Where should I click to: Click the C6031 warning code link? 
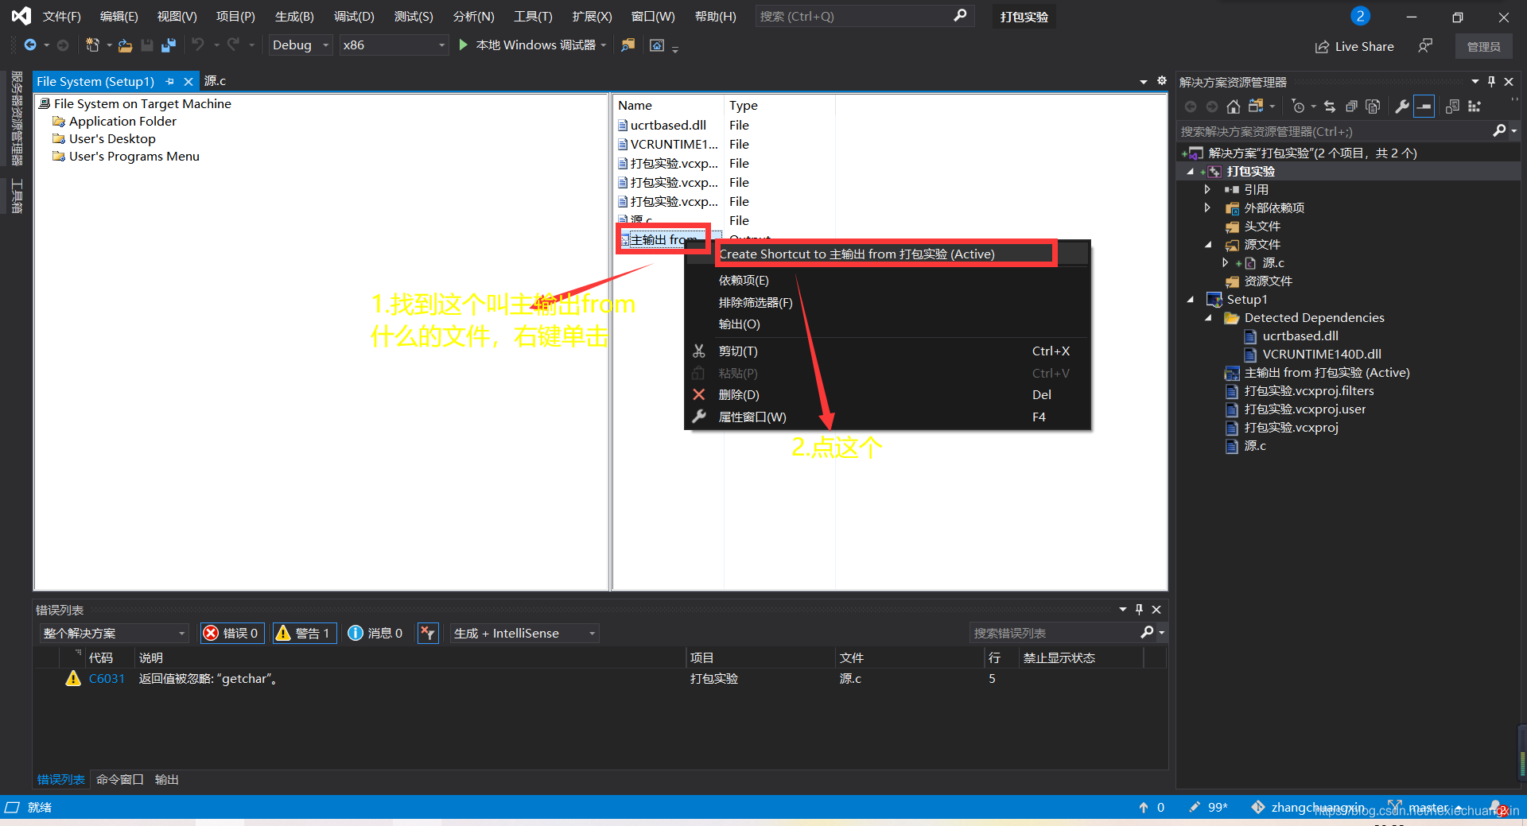107,679
